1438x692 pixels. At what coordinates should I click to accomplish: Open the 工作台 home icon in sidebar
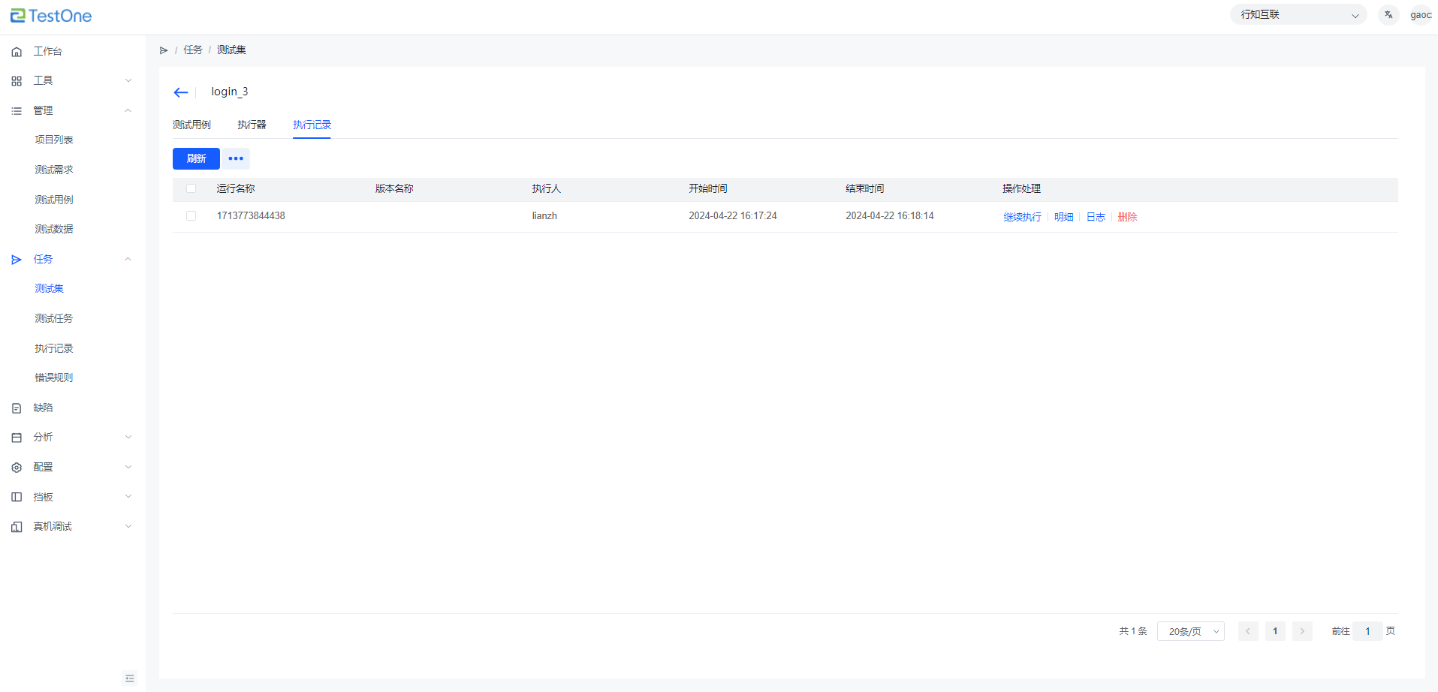pos(17,52)
